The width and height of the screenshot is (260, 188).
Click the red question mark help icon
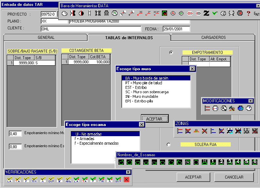pos(248,13)
